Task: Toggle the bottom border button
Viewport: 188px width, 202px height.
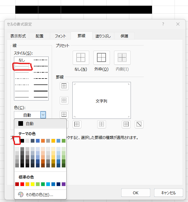Action: [x=64, y=114]
